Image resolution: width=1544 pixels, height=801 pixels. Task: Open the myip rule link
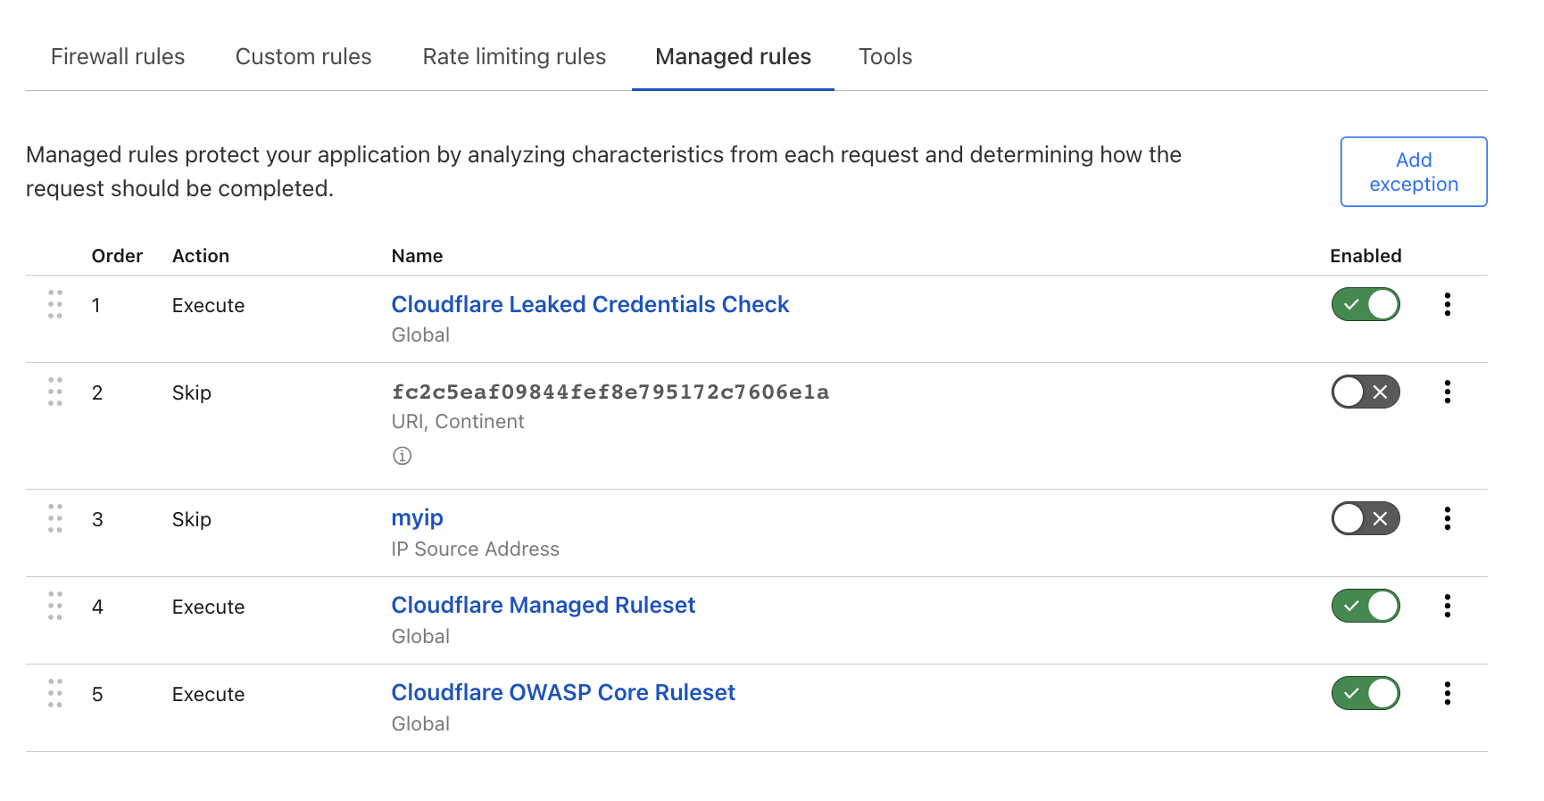[x=417, y=518]
